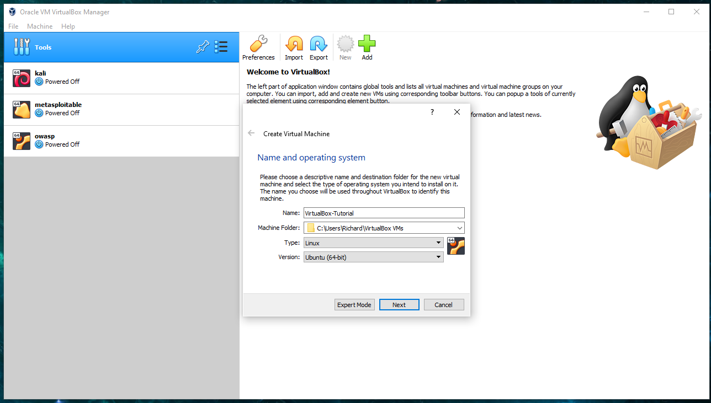The height and width of the screenshot is (403, 711).
Task: Click the Next button
Action: coord(399,305)
